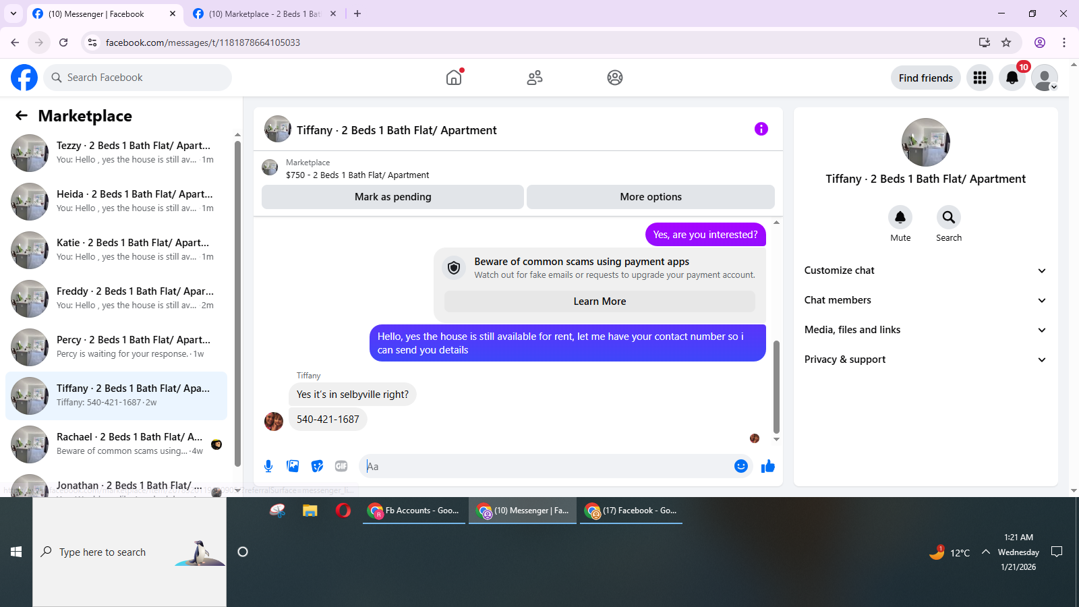Open the Heida conversation
This screenshot has width=1079, height=607.
point(116,202)
